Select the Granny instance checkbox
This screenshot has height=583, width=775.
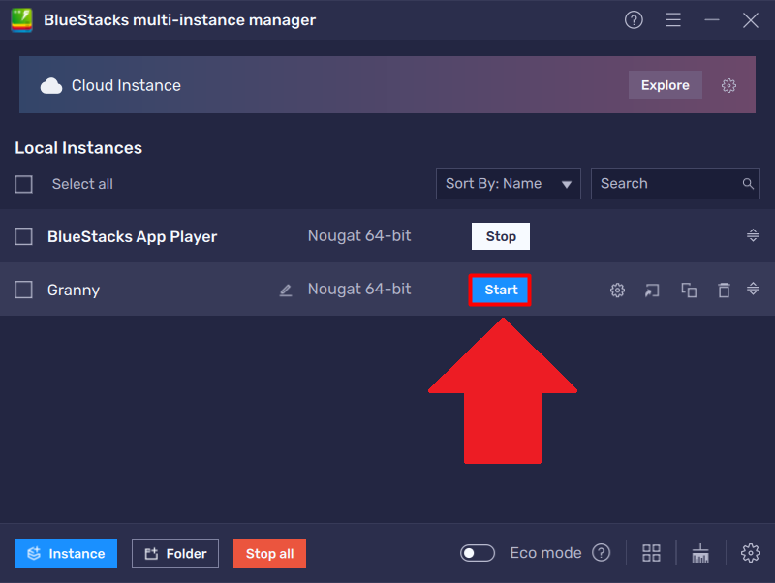coord(23,290)
